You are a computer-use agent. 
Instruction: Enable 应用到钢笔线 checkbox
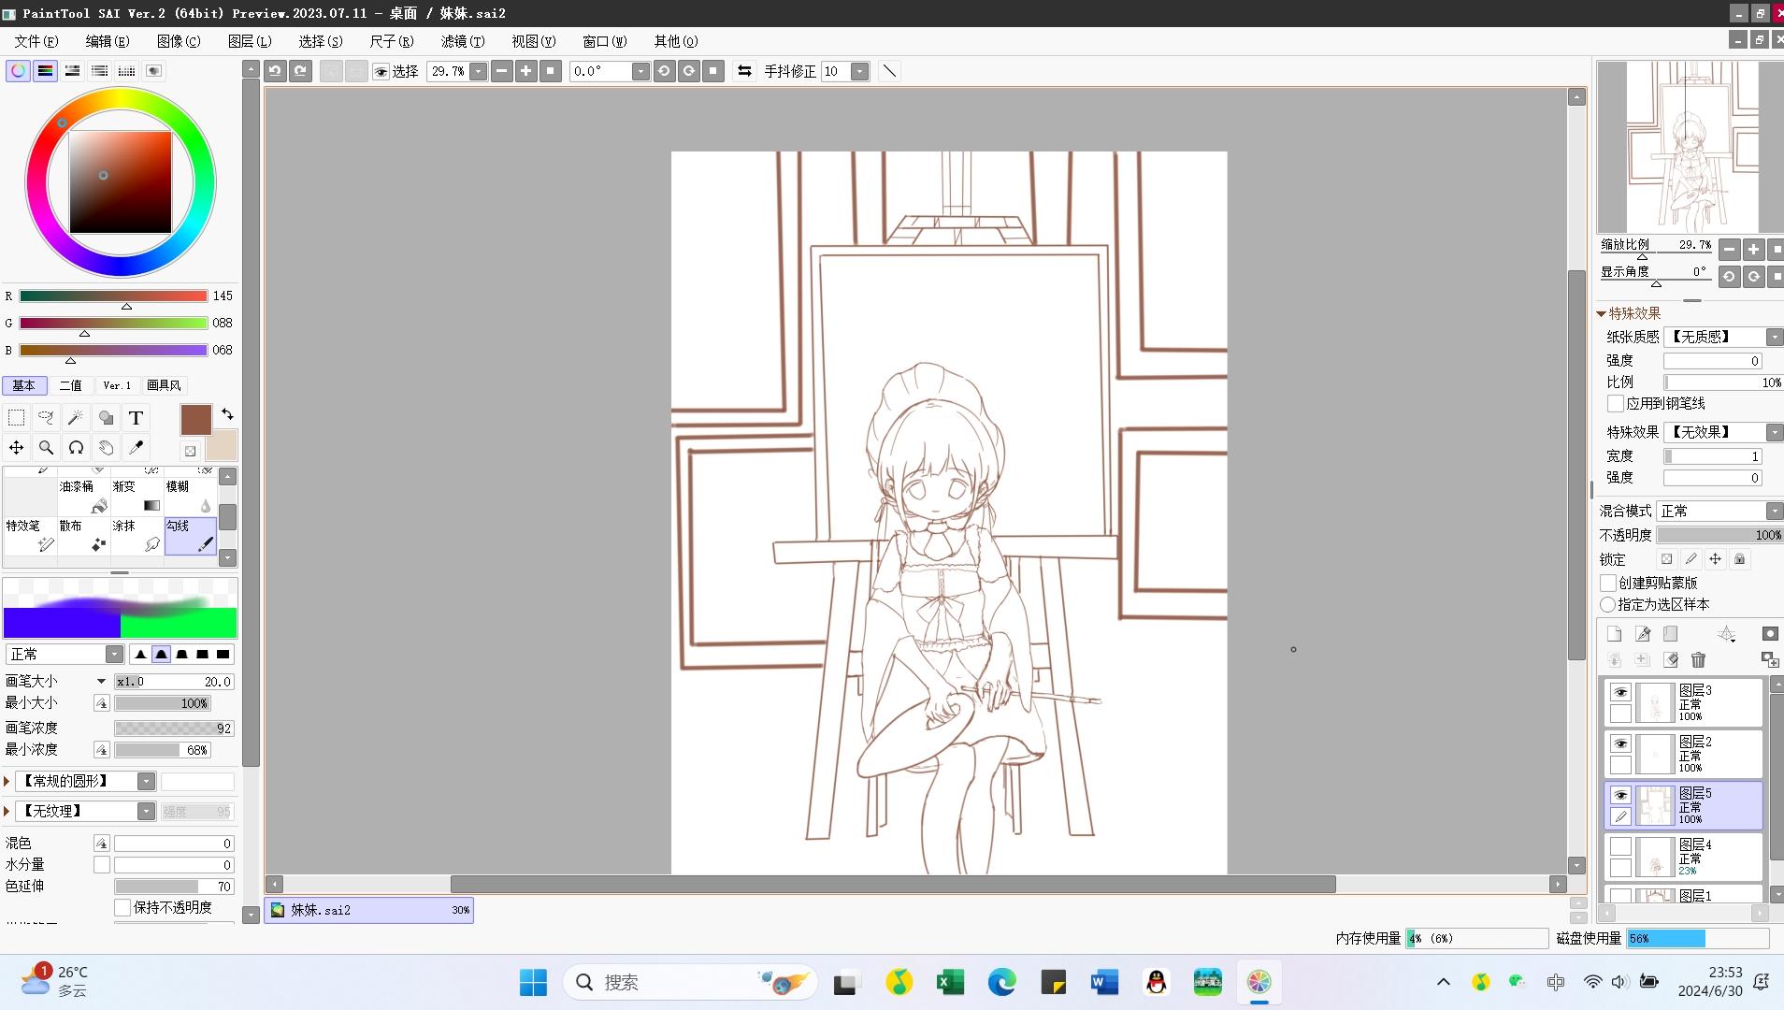point(1616,403)
